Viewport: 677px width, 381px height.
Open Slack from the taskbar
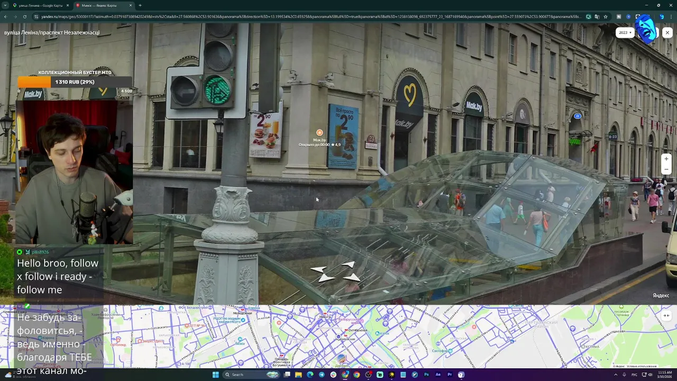(333, 375)
